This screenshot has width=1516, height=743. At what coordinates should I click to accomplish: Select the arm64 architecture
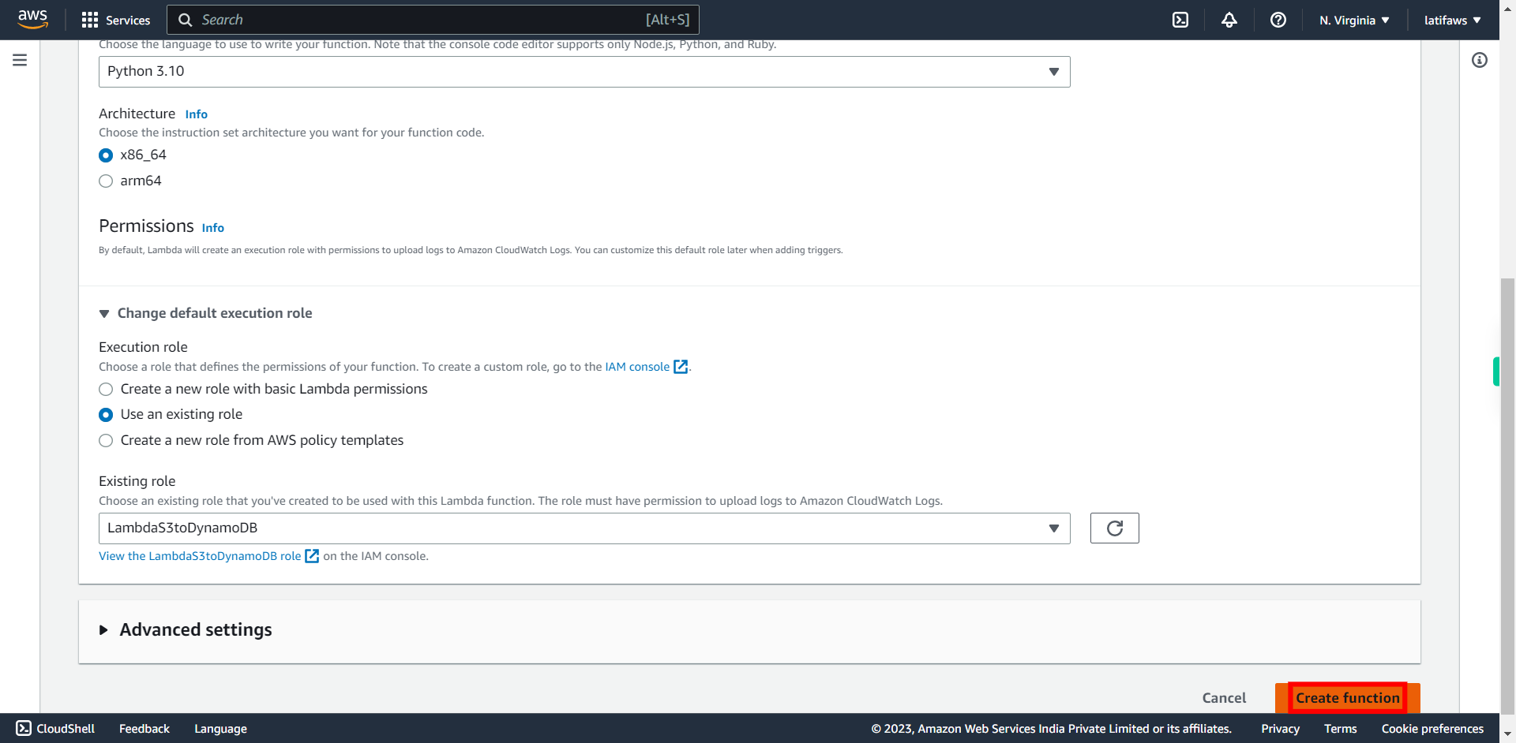[x=106, y=181]
